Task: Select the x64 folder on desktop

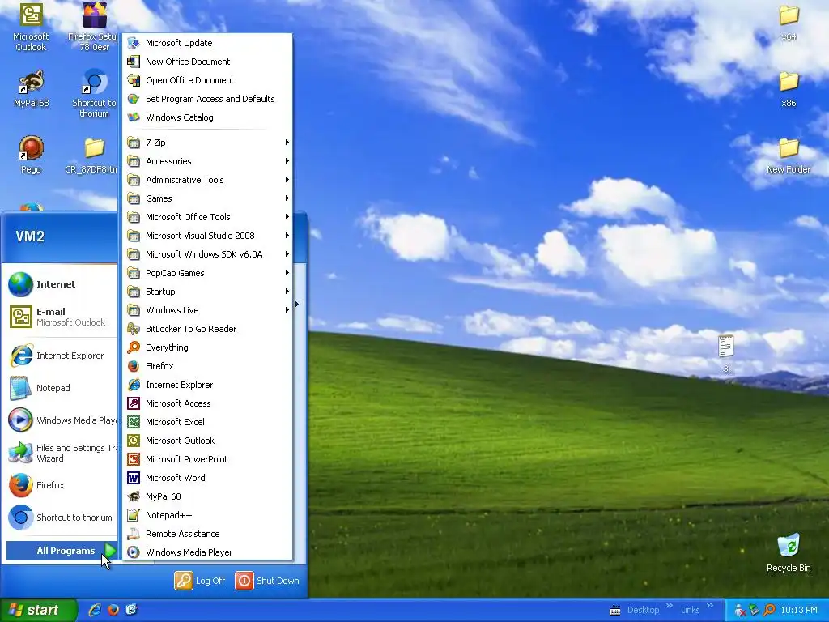Action: tap(789, 23)
